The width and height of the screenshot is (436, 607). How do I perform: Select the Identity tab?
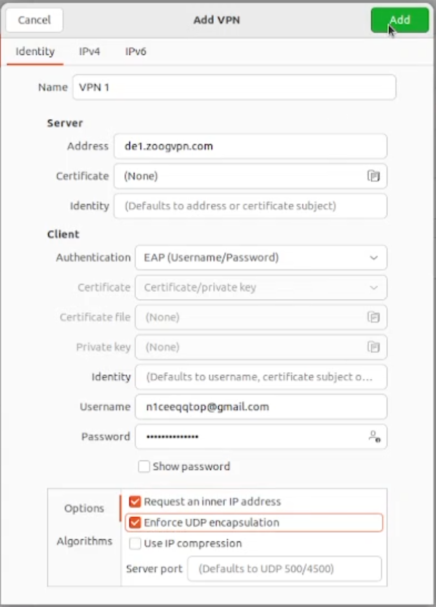point(34,51)
